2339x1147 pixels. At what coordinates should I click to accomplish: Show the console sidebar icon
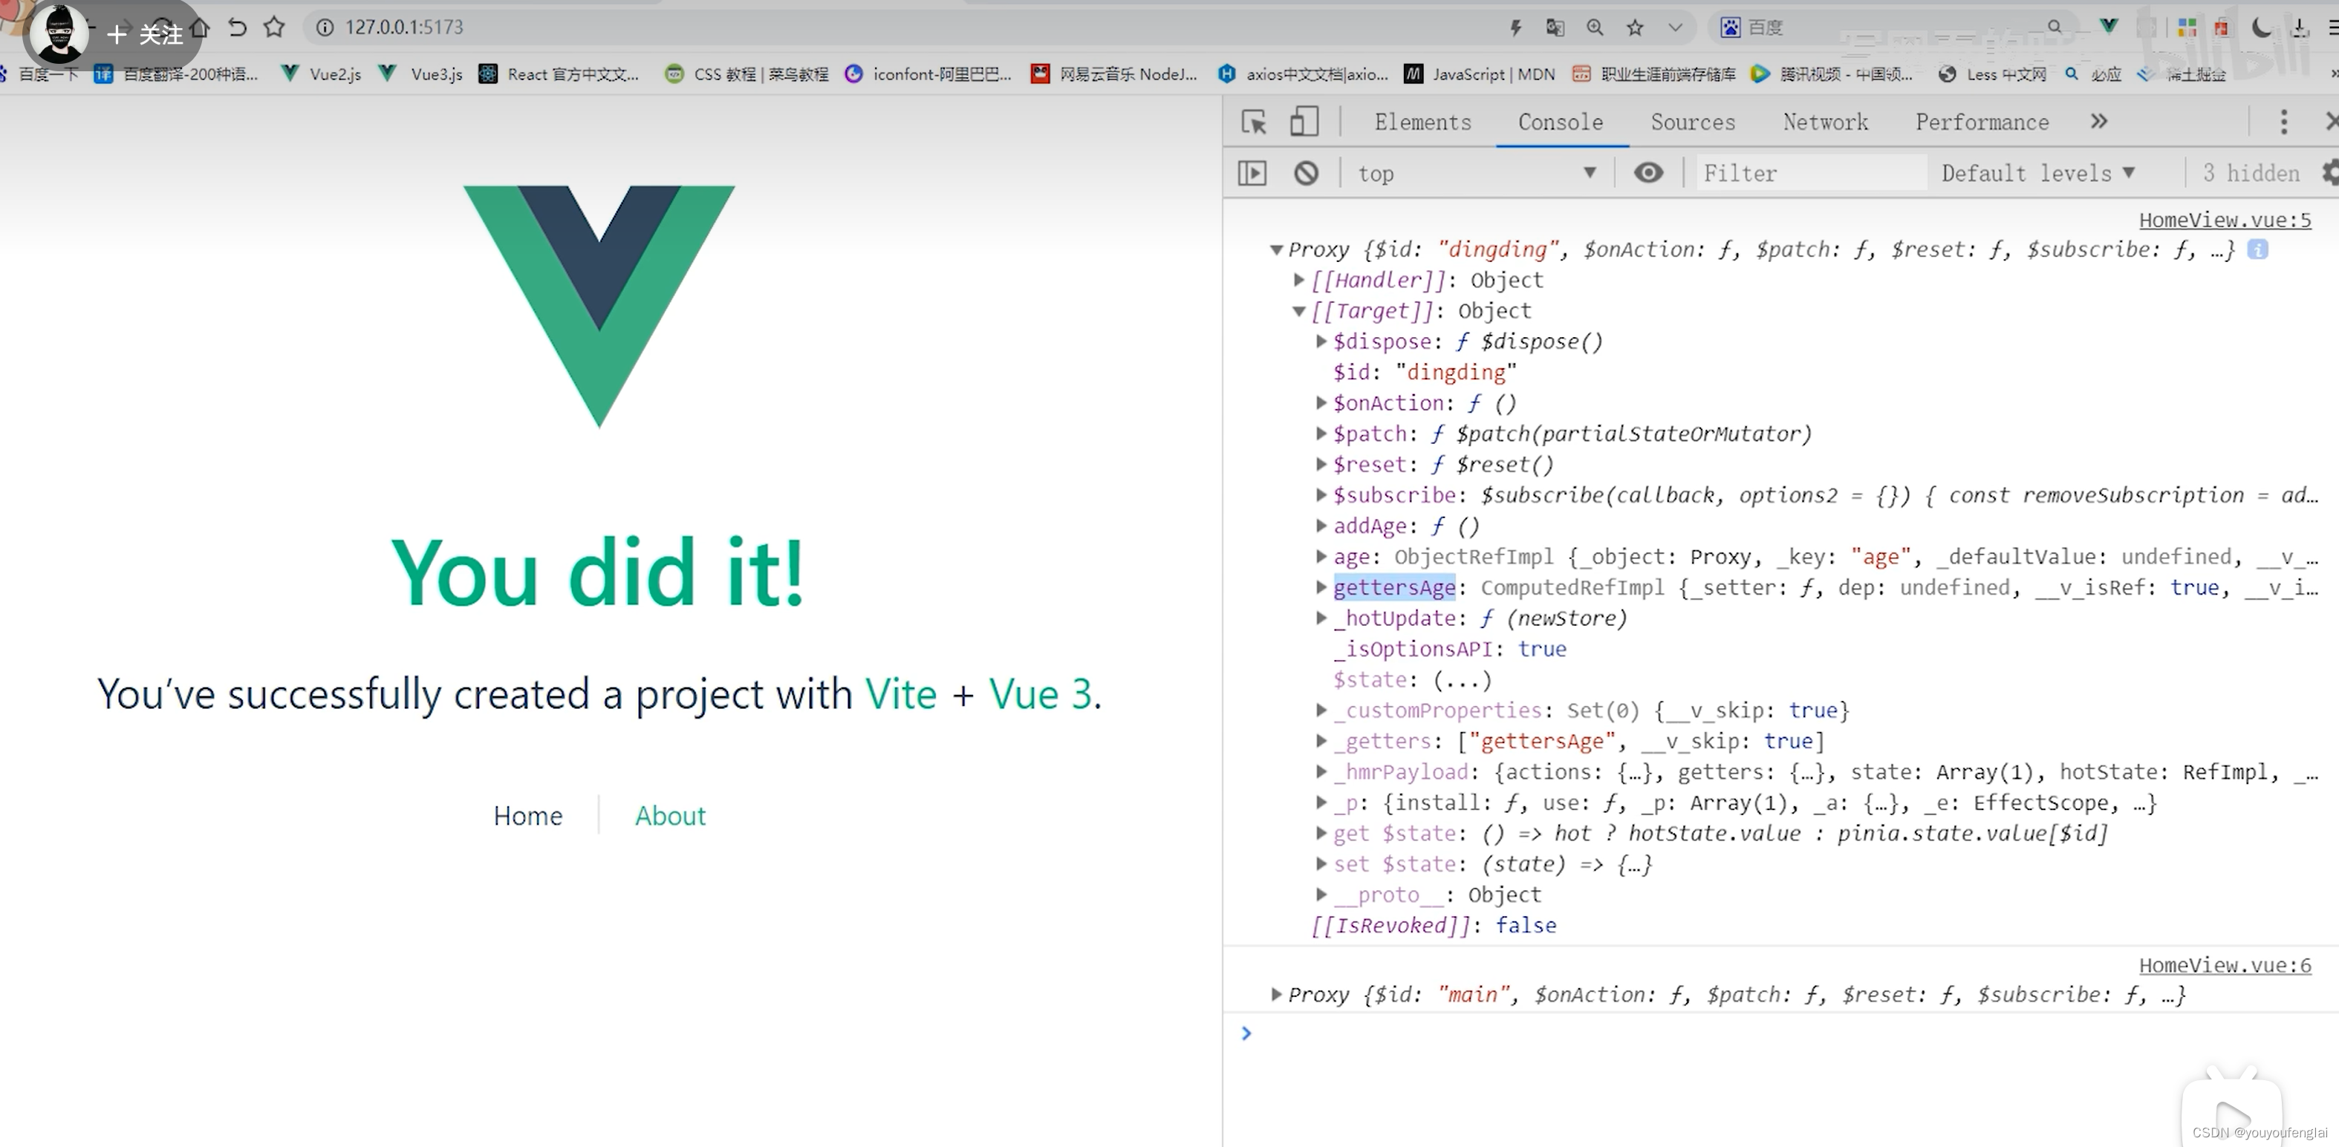pos(1252,172)
